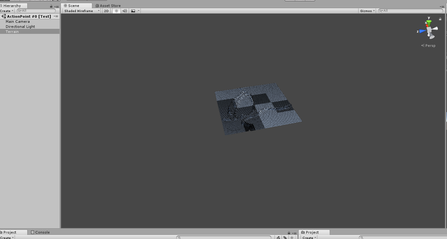Open the ActionPoint #0 scene options menu
The height and width of the screenshot is (239, 447).
(56, 16)
